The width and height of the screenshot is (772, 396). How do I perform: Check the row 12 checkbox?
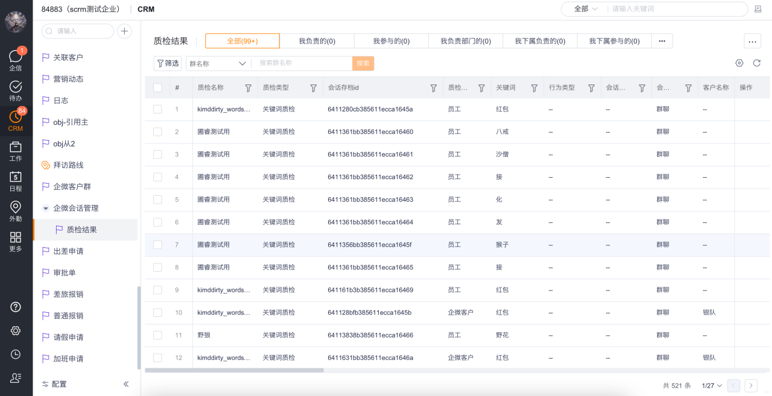click(x=157, y=357)
